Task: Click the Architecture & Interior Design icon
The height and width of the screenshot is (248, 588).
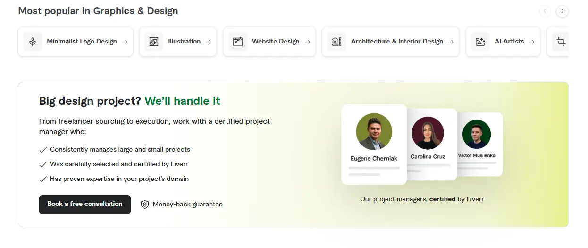Action: pos(336,42)
